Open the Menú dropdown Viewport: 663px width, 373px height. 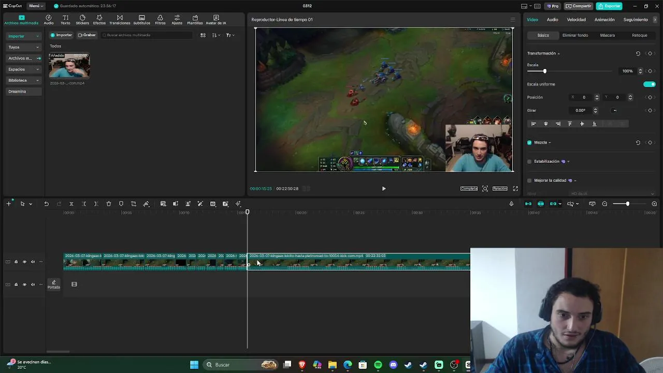coord(36,6)
